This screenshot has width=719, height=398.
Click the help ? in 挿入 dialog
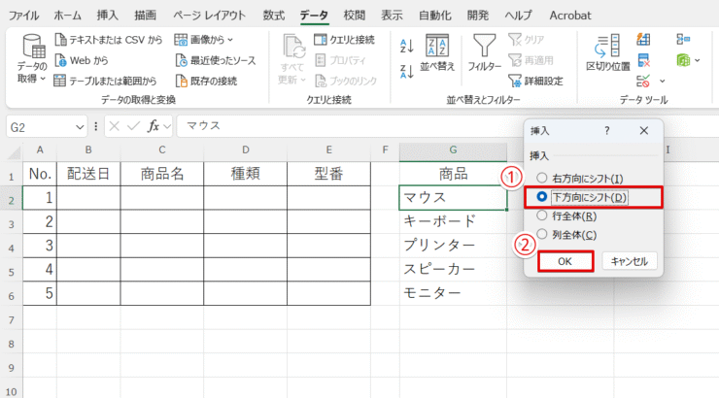tap(606, 131)
